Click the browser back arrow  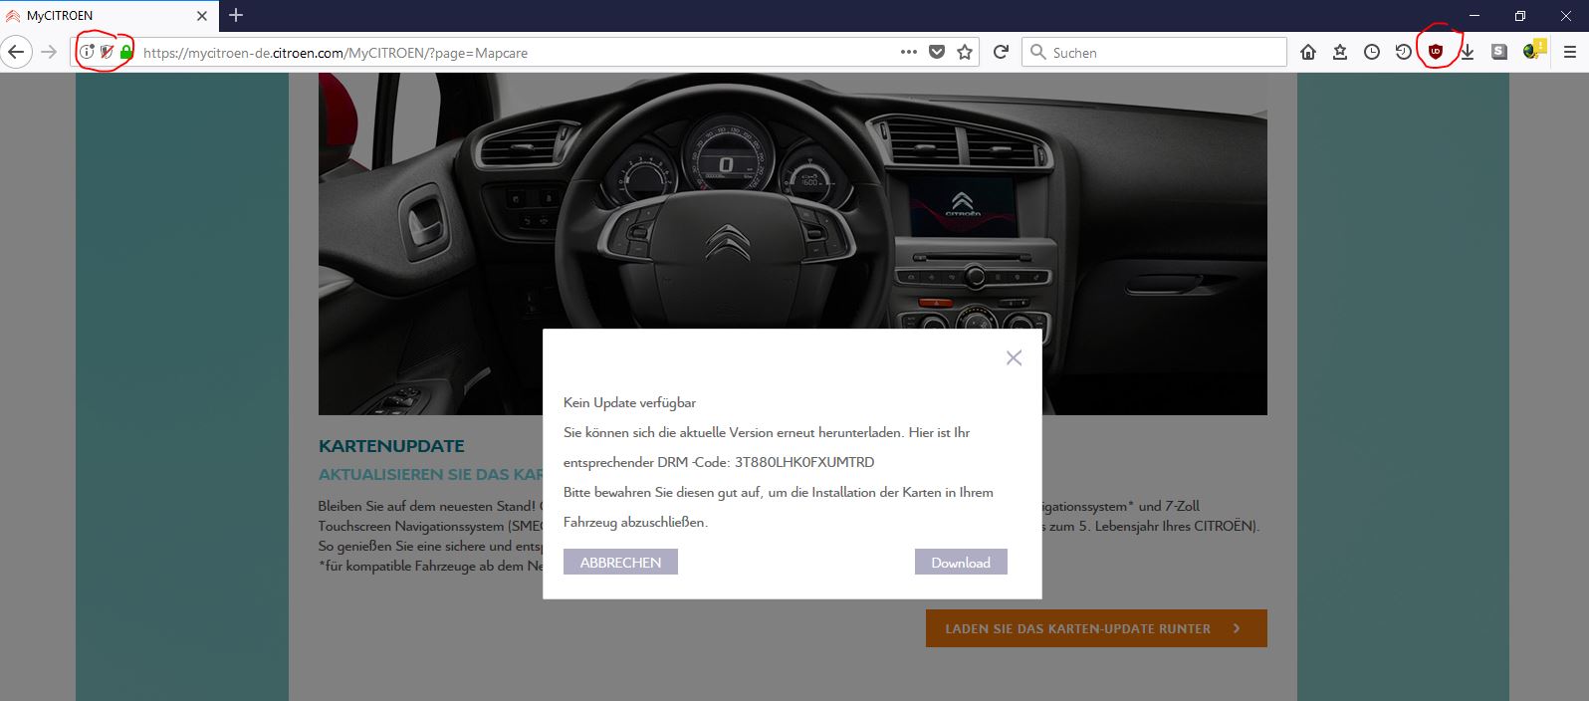16,52
